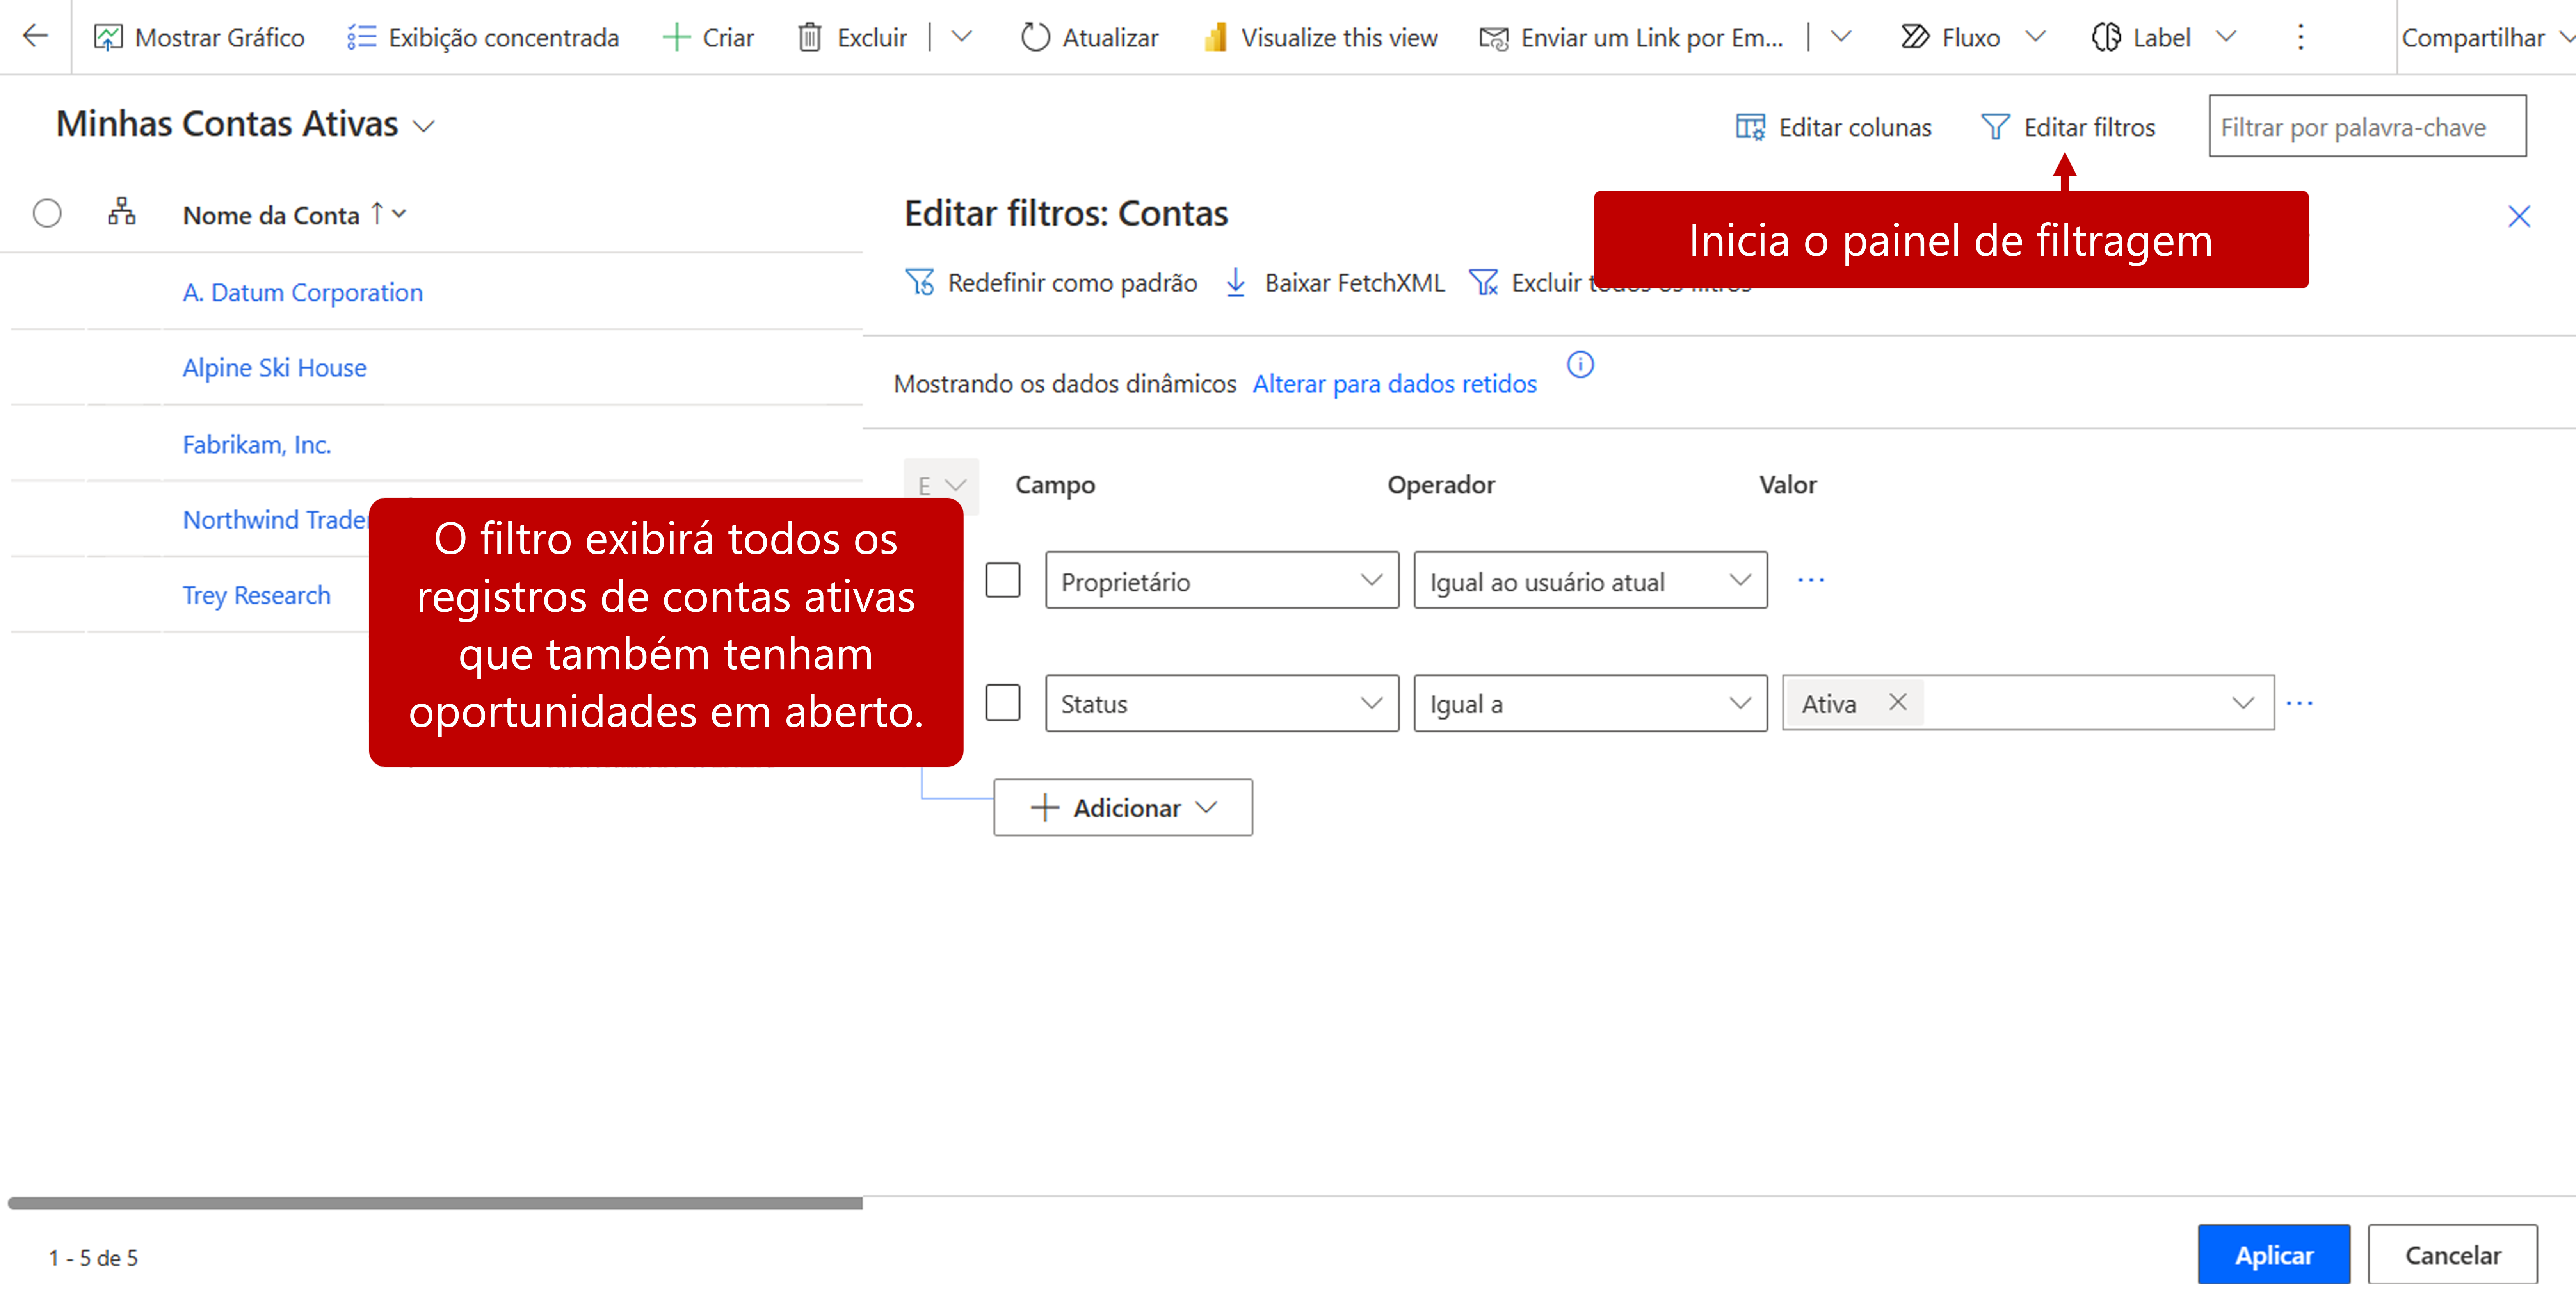2576x1293 pixels.
Task: Focus the Filtrar por palavra-chave box
Action: point(2367,126)
